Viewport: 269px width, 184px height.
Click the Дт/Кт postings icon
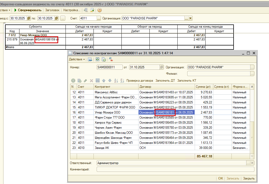pyautogui.click(x=111, y=60)
